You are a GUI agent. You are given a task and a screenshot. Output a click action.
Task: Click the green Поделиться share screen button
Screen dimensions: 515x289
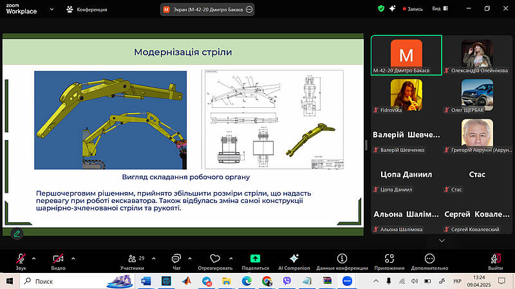255,262
